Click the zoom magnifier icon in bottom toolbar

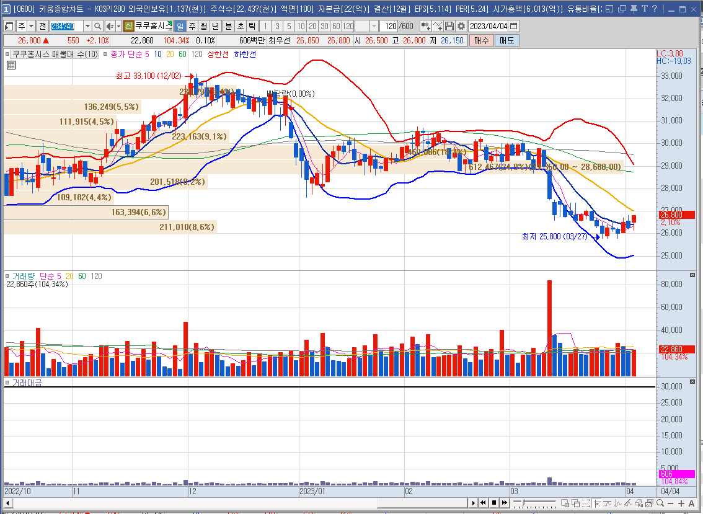(x=660, y=503)
